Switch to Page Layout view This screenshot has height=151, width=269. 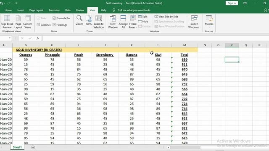pyautogui.click(x=18, y=22)
